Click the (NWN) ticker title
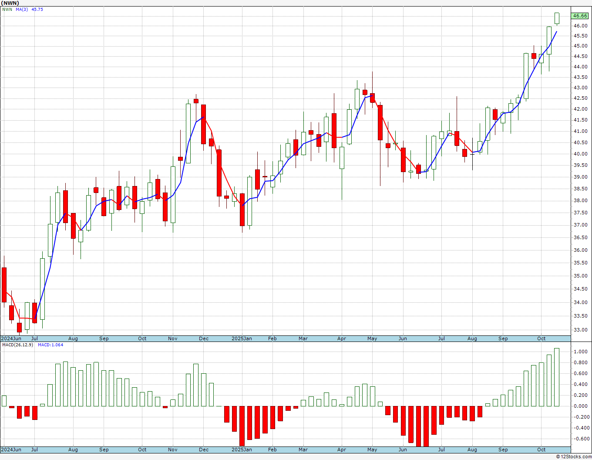The width and height of the screenshot is (592, 460). (x=10, y=3)
